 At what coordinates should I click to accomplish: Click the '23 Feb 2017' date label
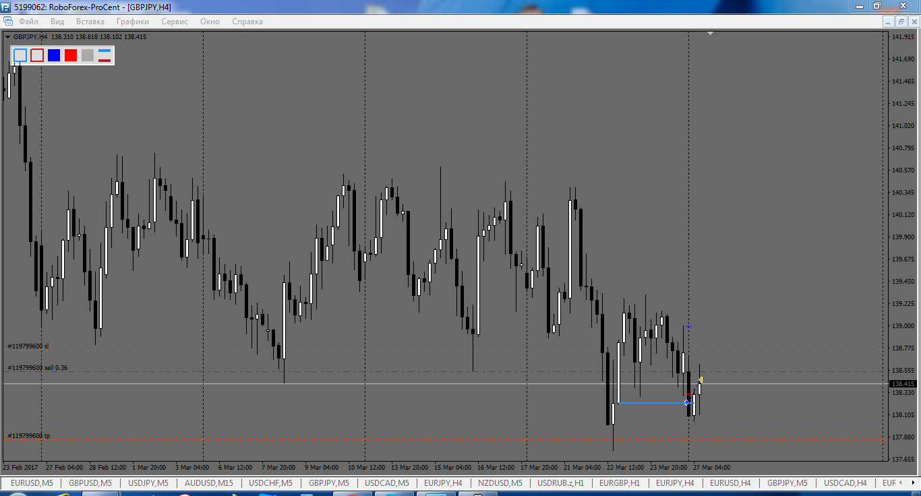[20, 467]
